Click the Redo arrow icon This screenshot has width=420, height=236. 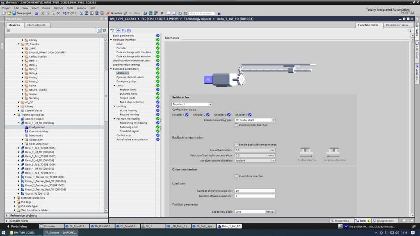(x=72, y=13)
